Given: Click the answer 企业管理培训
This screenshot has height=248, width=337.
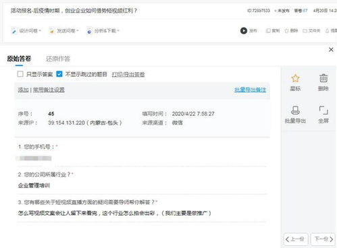Looking at the screenshot, I should [x=34, y=185].
